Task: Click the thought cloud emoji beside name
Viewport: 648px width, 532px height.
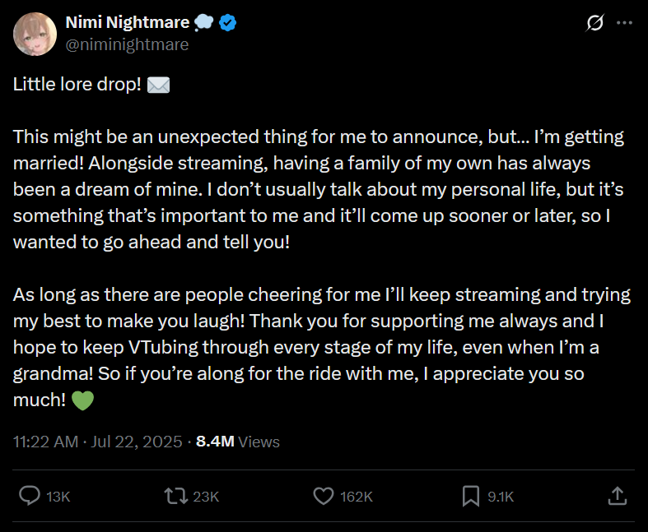Action: click(205, 23)
